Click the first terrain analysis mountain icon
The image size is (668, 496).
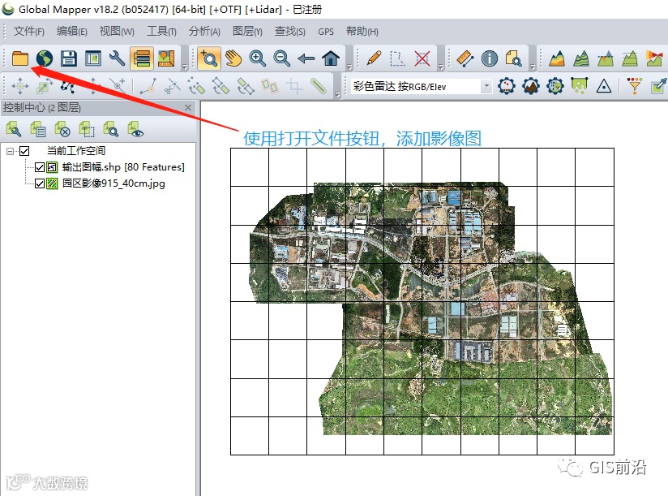(x=556, y=58)
